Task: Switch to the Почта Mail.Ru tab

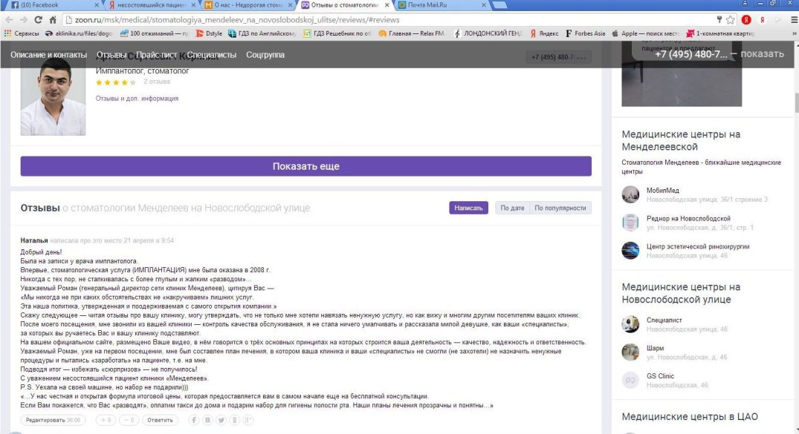Action: click(x=441, y=5)
